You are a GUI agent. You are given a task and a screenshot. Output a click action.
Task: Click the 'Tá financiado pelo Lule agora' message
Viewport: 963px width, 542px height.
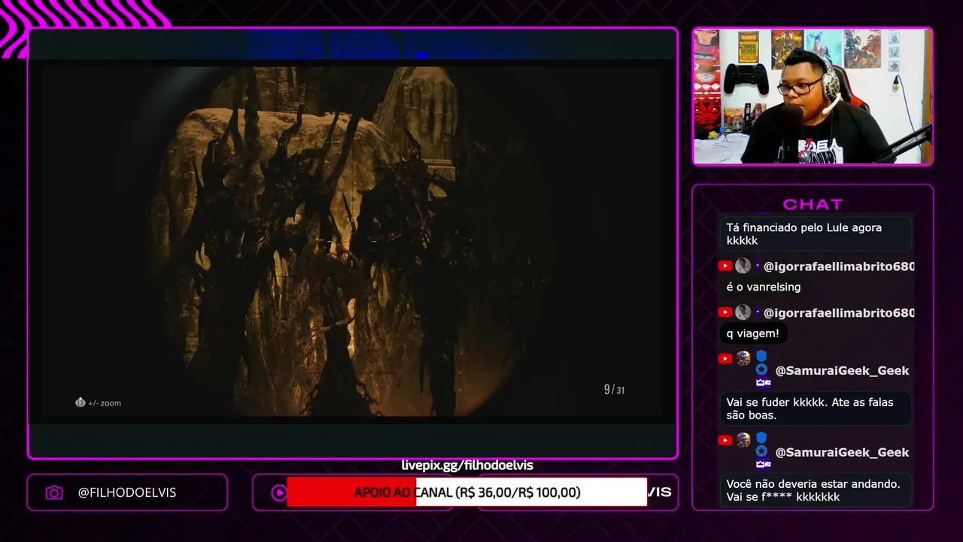[816, 234]
